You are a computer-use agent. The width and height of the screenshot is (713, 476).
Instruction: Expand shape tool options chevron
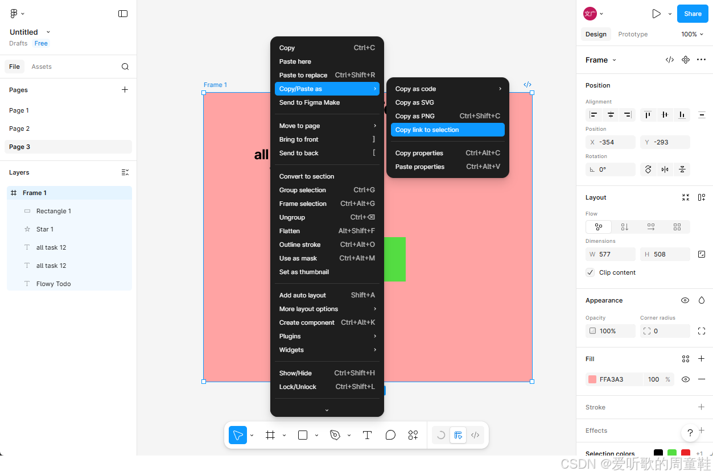coord(316,436)
